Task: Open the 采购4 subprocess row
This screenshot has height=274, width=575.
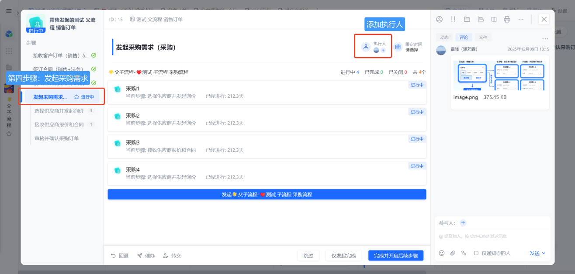Action: coord(267,174)
